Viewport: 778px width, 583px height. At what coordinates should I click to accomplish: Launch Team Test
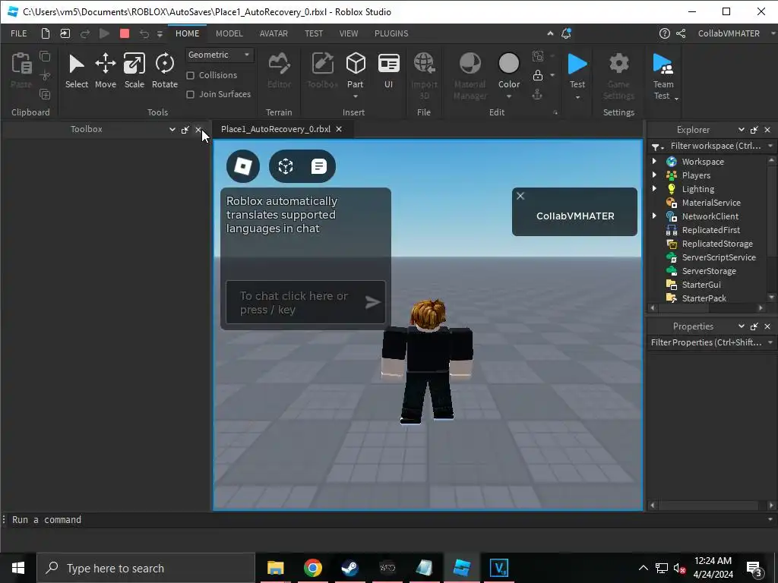point(663,75)
